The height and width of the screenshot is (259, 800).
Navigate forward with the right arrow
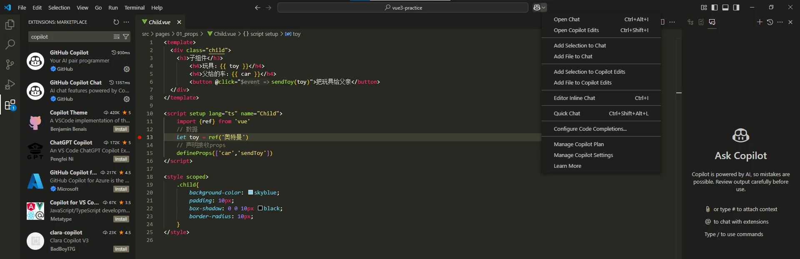[x=269, y=7]
